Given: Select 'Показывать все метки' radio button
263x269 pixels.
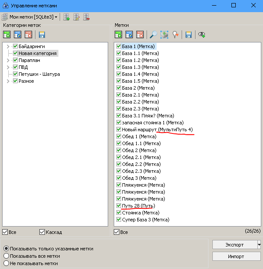Looking at the screenshot, I should coord(6,256).
